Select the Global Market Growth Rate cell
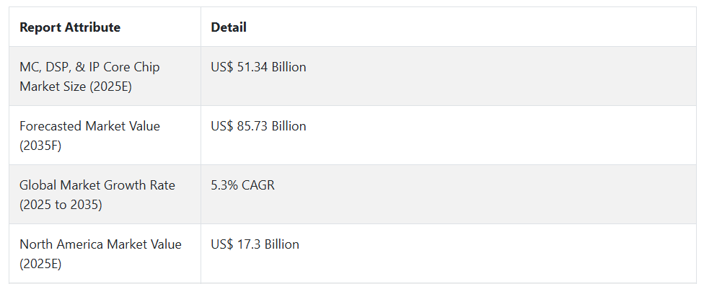The image size is (704, 284). [x=105, y=195]
